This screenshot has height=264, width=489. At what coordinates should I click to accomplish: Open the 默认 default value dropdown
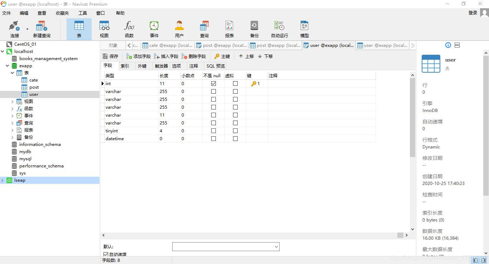276,247
